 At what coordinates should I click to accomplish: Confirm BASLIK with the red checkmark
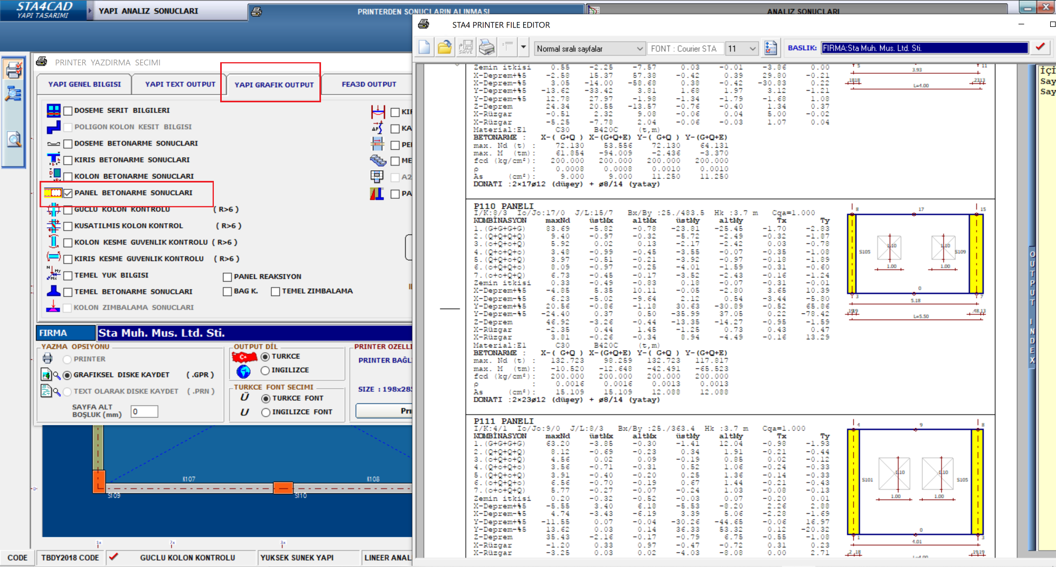[1040, 47]
